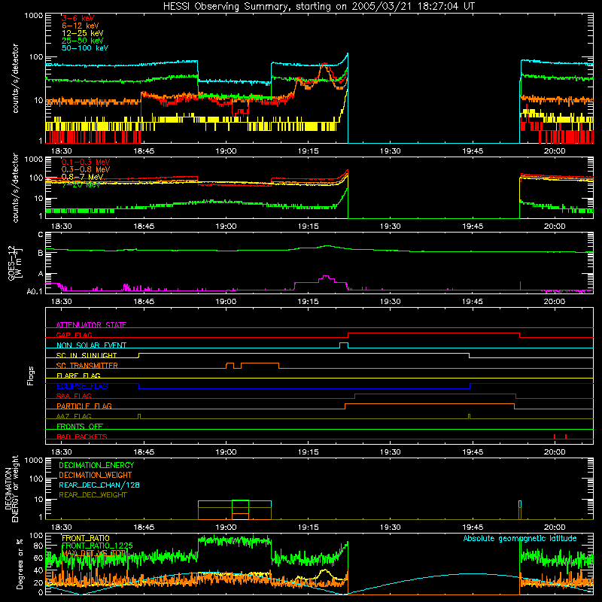Click the REAR_DEC_WEIGHT legend label
602x602 pixels.
[93, 495]
